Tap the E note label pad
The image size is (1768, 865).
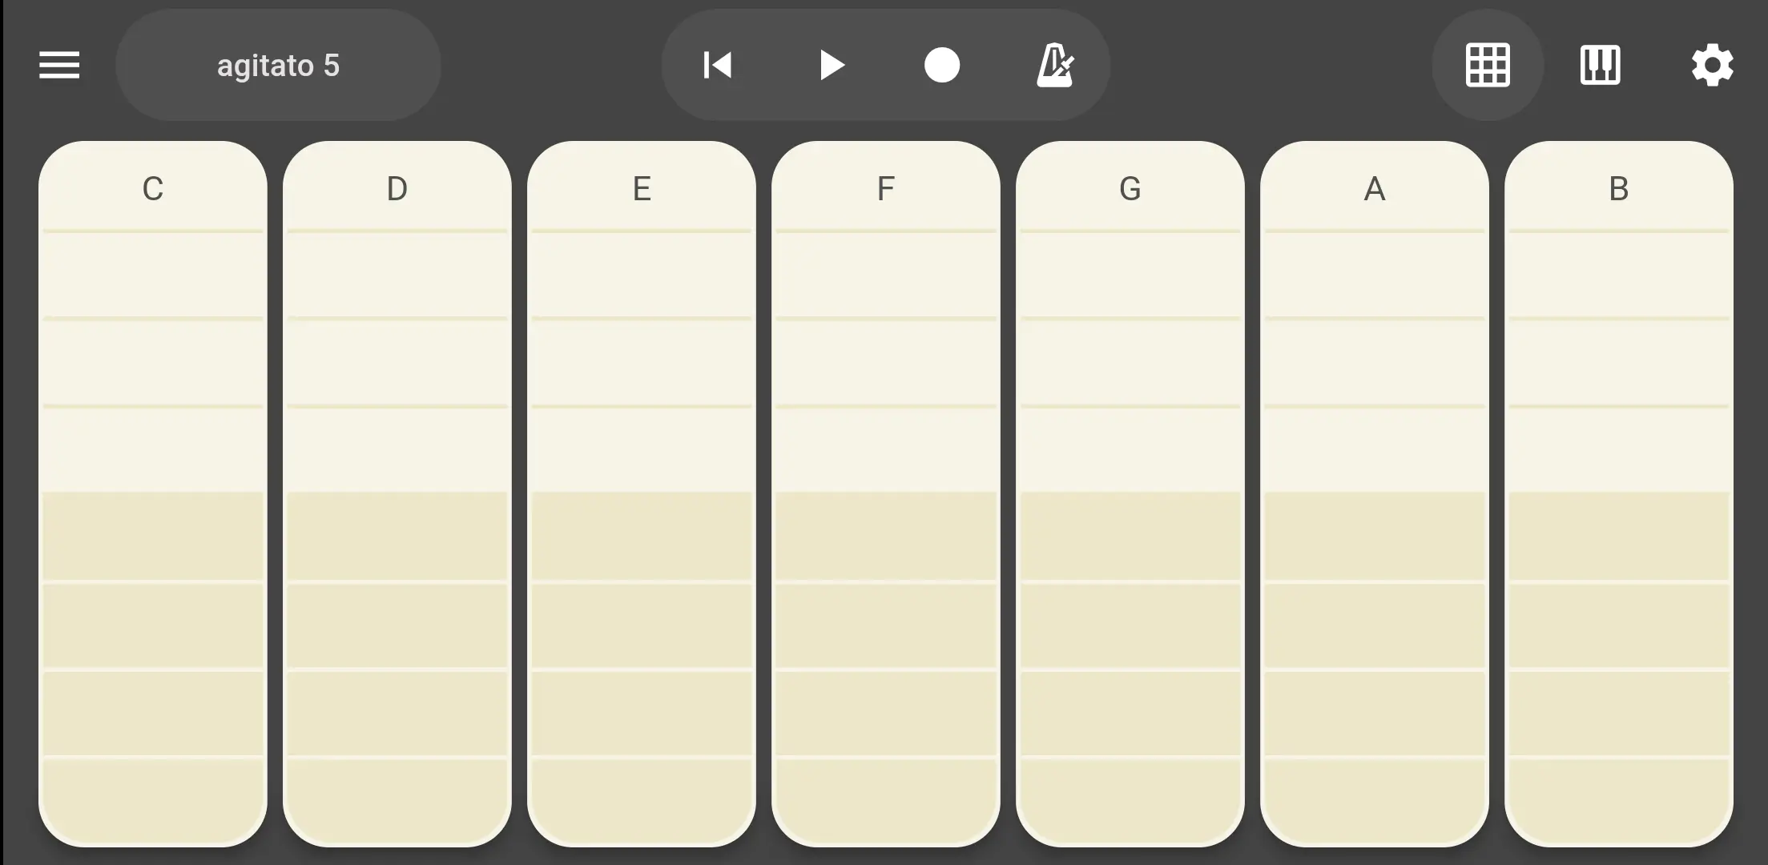point(642,189)
